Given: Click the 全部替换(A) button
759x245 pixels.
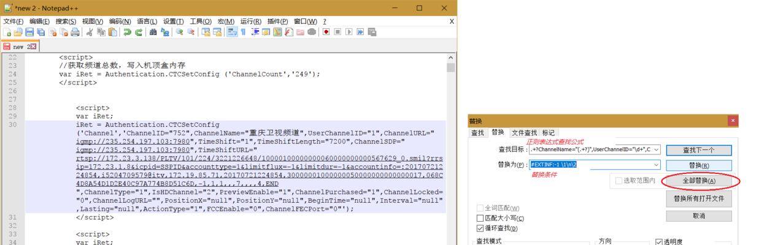Looking at the screenshot, I should pyautogui.click(x=698, y=181).
